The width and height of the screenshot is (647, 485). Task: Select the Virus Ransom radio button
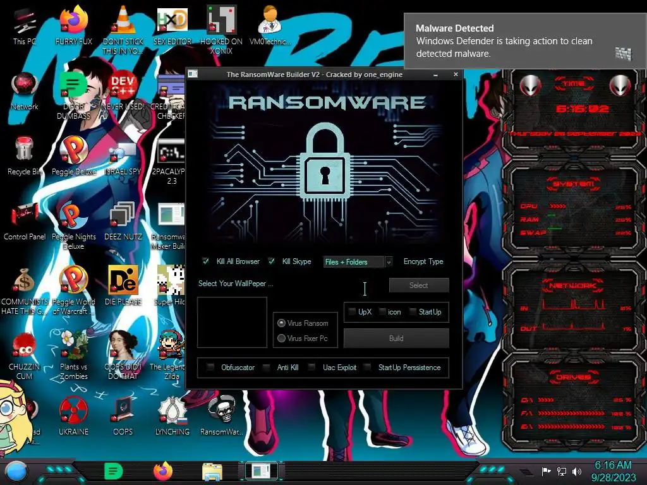(x=281, y=323)
